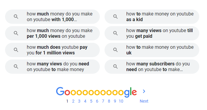The image size is (207, 110).
Task: Go to results page 5
Action: pyautogui.click(x=91, y=101)
